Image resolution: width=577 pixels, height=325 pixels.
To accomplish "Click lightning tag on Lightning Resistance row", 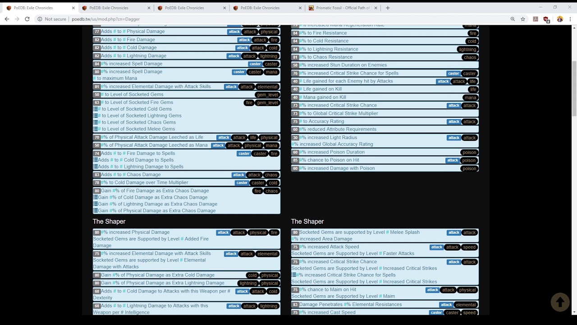I will (467, 49).
